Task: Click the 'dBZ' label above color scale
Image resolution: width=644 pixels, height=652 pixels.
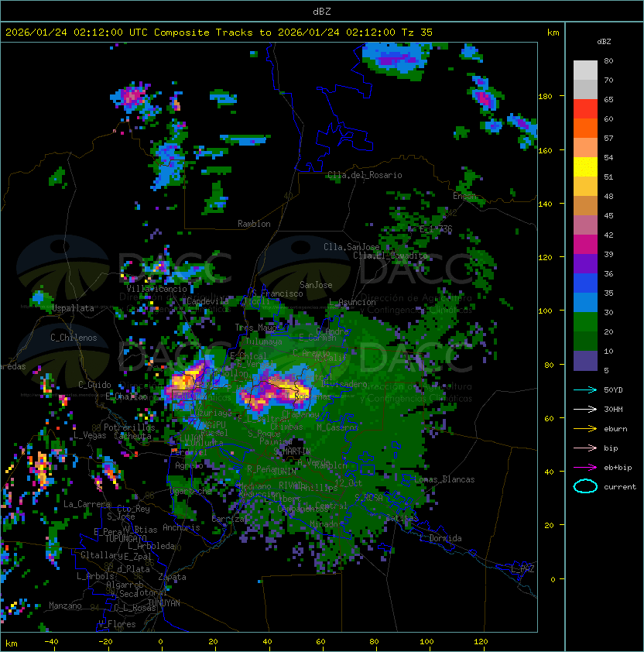Action: (x=604, y=42)
